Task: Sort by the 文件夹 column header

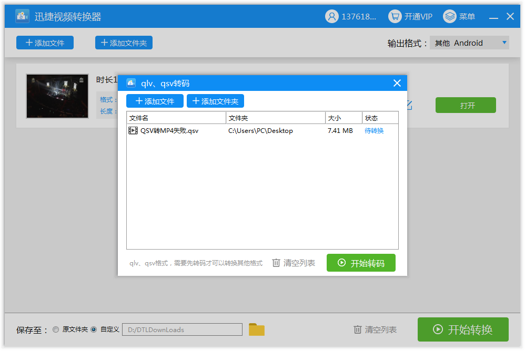Action: coord(276,118)
